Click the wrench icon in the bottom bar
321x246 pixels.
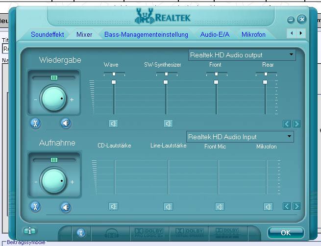[x=81, y=233]
